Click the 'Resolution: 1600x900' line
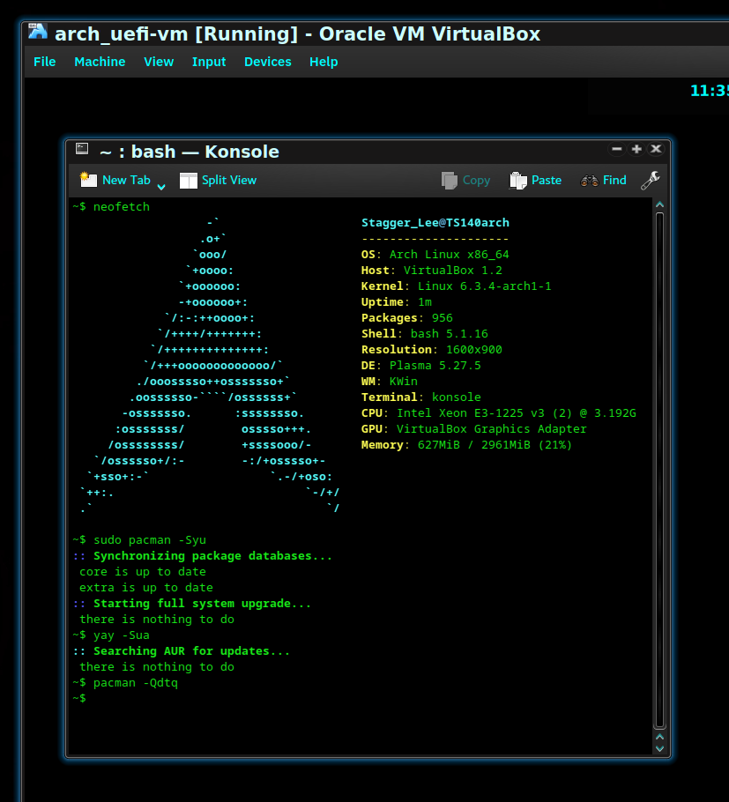Screen dimensions: 729x802 point(432,350)
